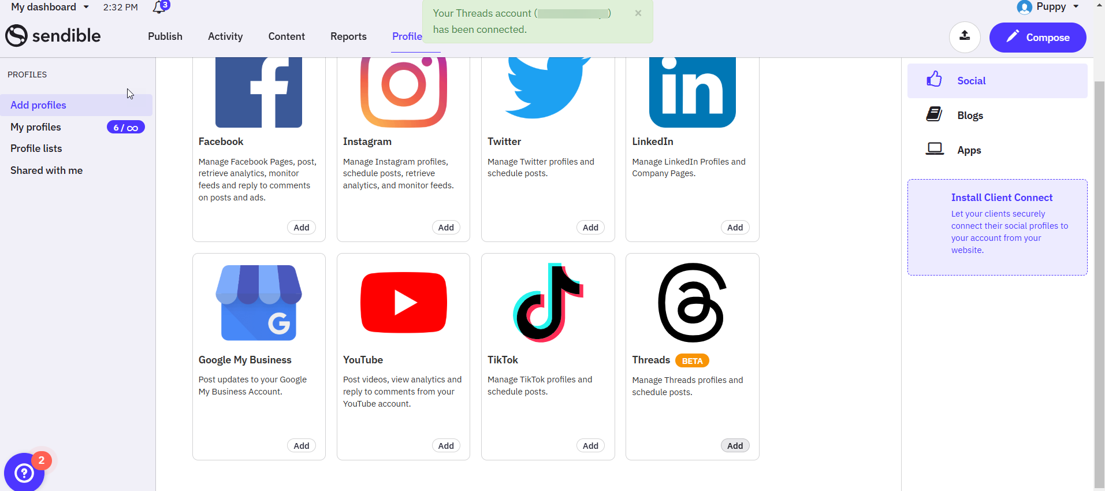
Task: Add a TikTok profile
Action: (590, 446)
